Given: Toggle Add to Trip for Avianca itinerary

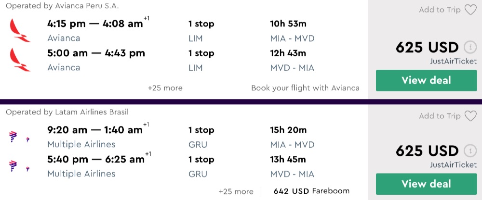Looking at the screenshot, I should click(x=440, y=10).
